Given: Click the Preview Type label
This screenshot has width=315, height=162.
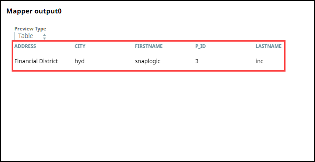Looking at the screenshot, I should pos(30,29).
